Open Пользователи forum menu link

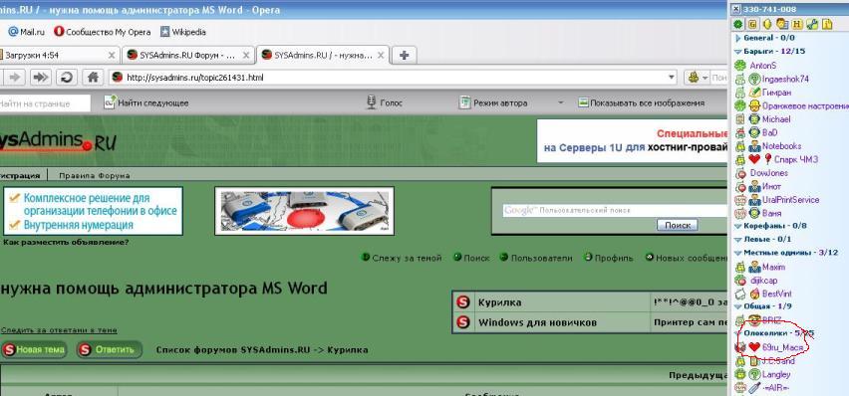click(x=536, y=258)
